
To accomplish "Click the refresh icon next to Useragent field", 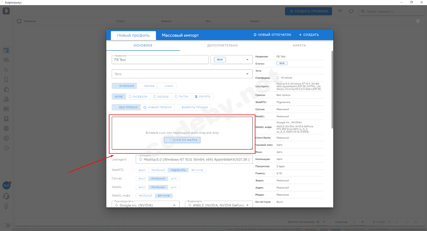I will click(141, 159).
